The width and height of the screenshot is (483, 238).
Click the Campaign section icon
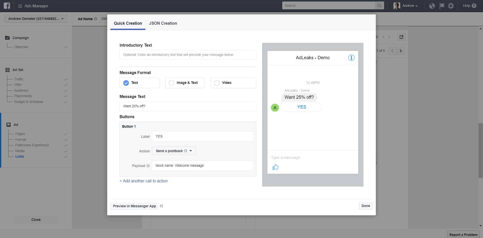(x=8, y=38)
